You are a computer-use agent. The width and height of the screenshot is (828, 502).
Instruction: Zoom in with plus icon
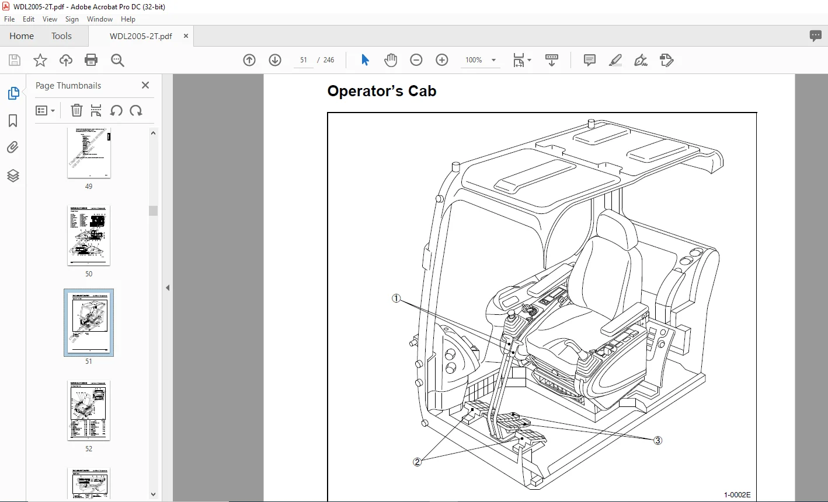(x=442, y=60)
